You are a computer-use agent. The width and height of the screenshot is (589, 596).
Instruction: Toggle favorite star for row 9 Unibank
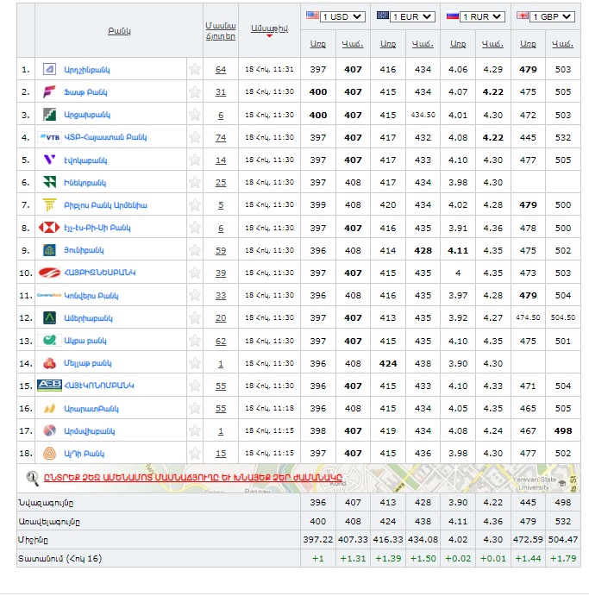pyautogui.click(x=195, y=250)
